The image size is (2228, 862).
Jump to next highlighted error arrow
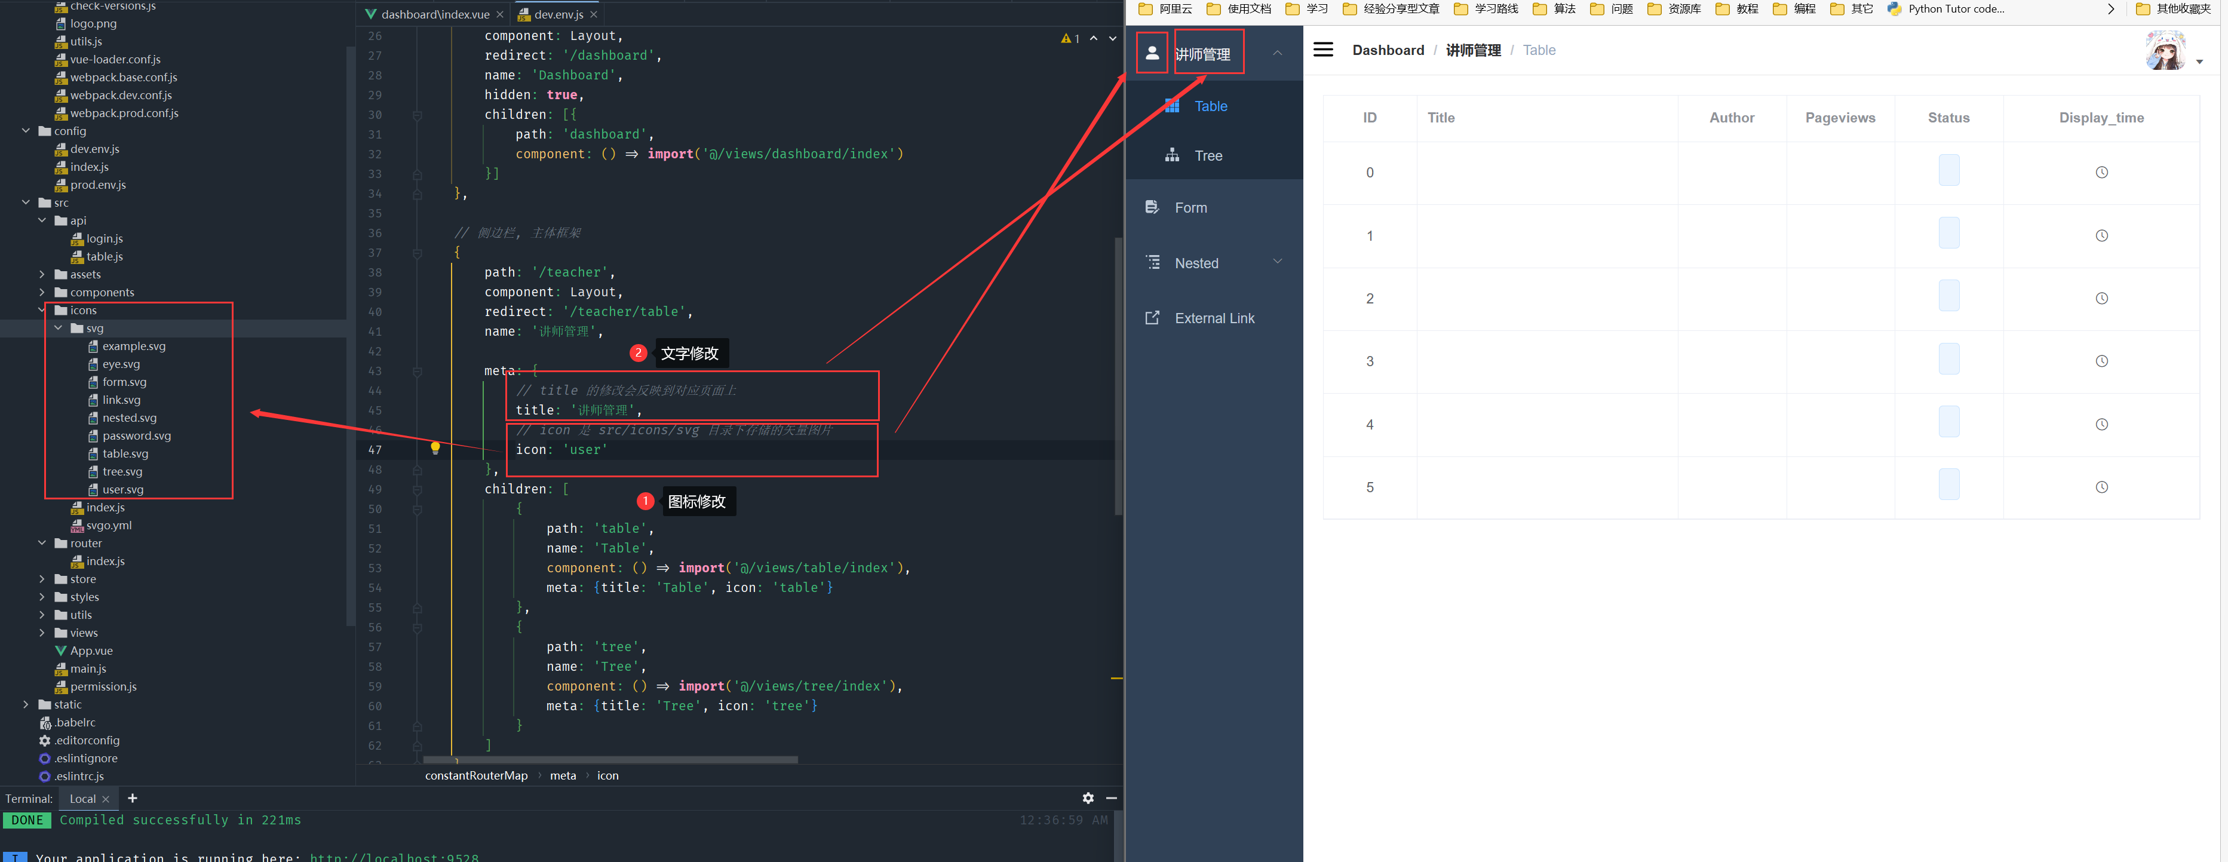coord(1113,38)
